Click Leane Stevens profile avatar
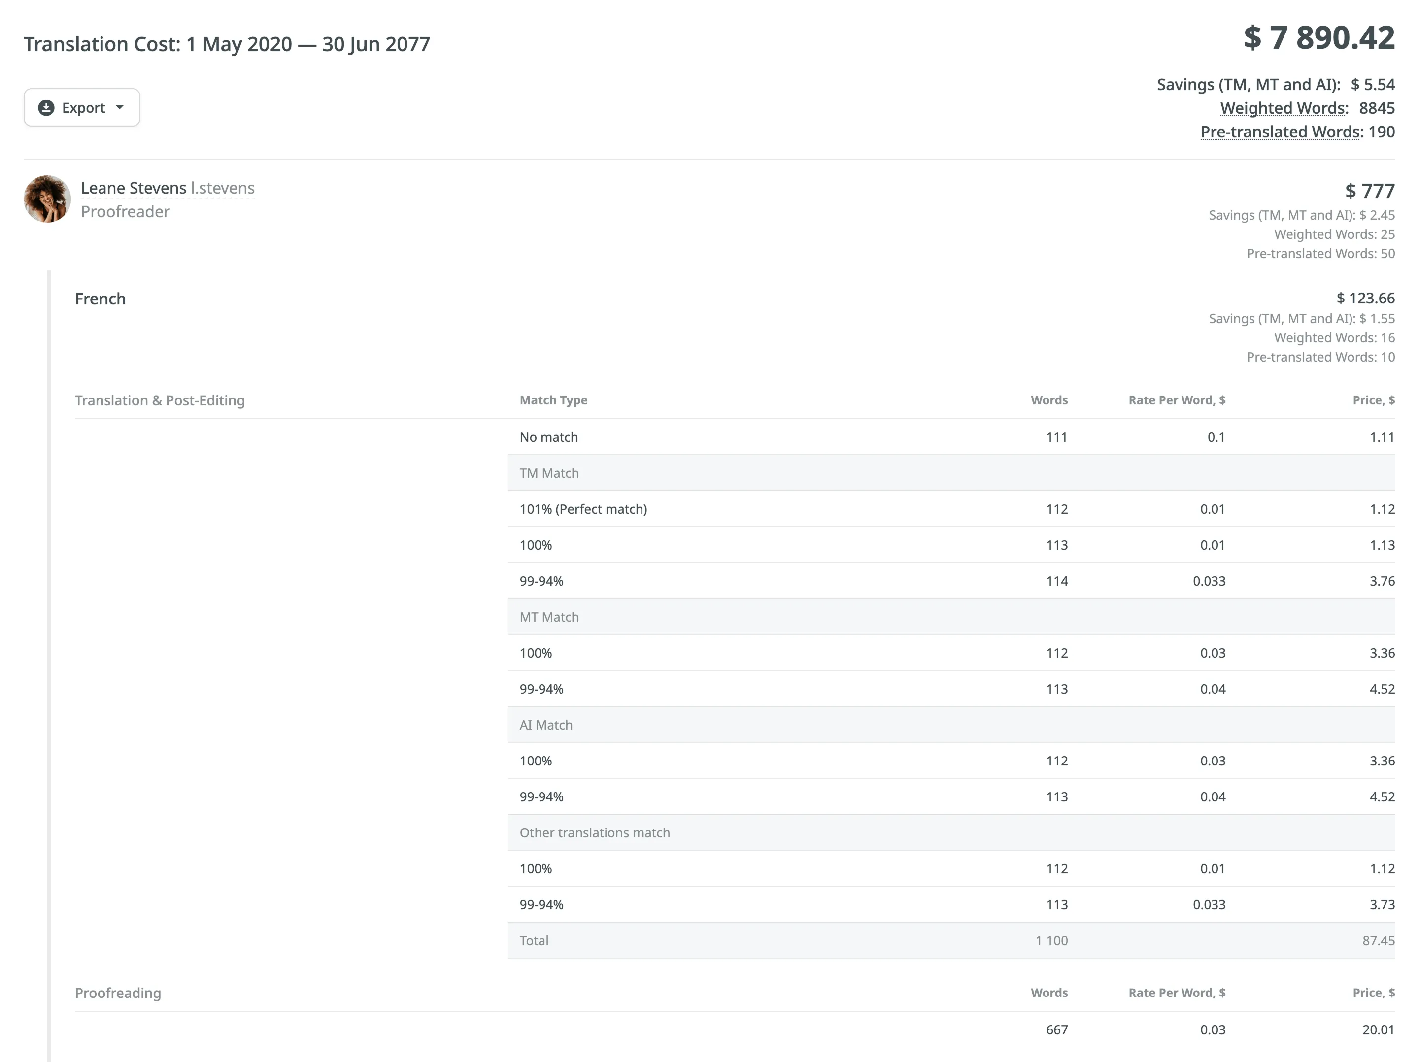The image size is (1419, 1062). point(47,199)
